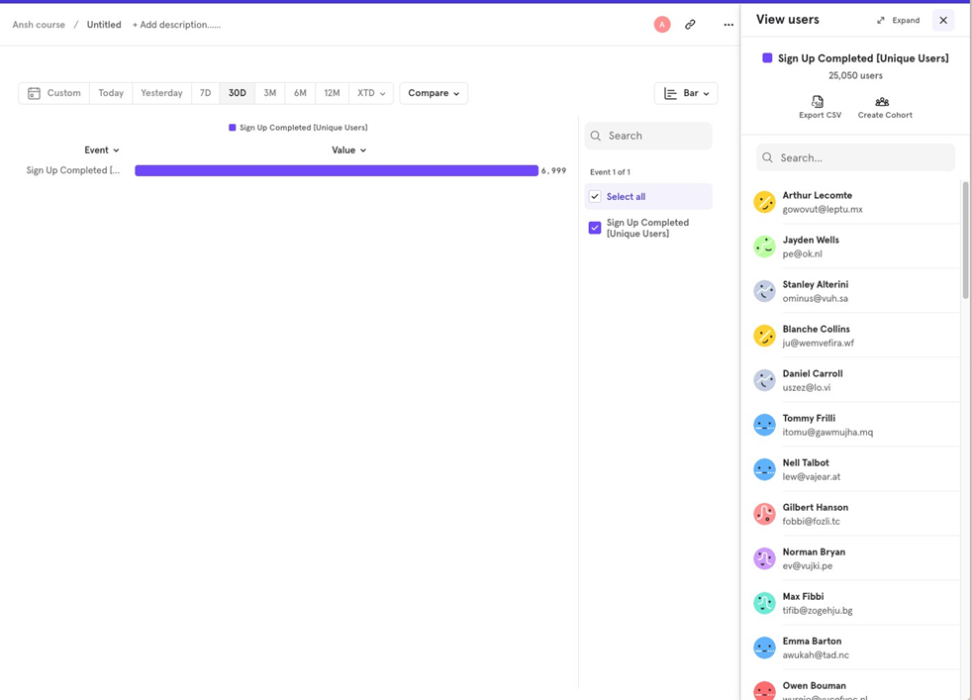Viewport: 972px width, 700px height.
Task: Toggle the Sign Up Completed event checkbox
Action: point(595,228)
